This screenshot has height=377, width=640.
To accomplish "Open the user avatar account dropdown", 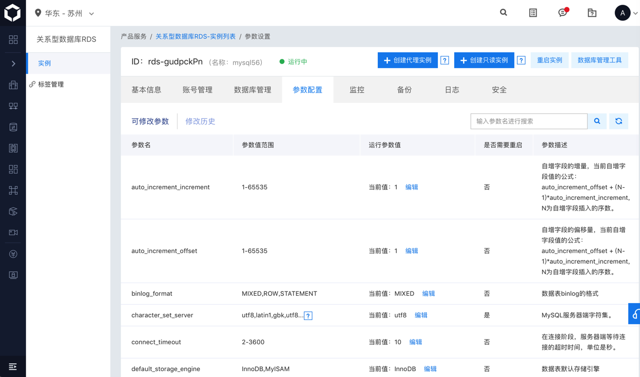I will pos(626,13).
